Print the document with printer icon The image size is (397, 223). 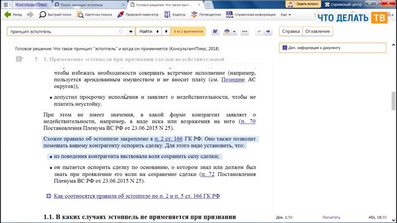(227, 32)
